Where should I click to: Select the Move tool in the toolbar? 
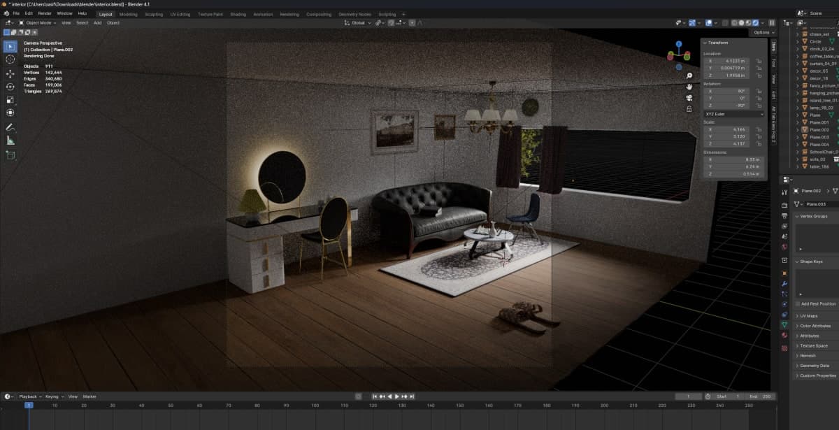point(10,73)
